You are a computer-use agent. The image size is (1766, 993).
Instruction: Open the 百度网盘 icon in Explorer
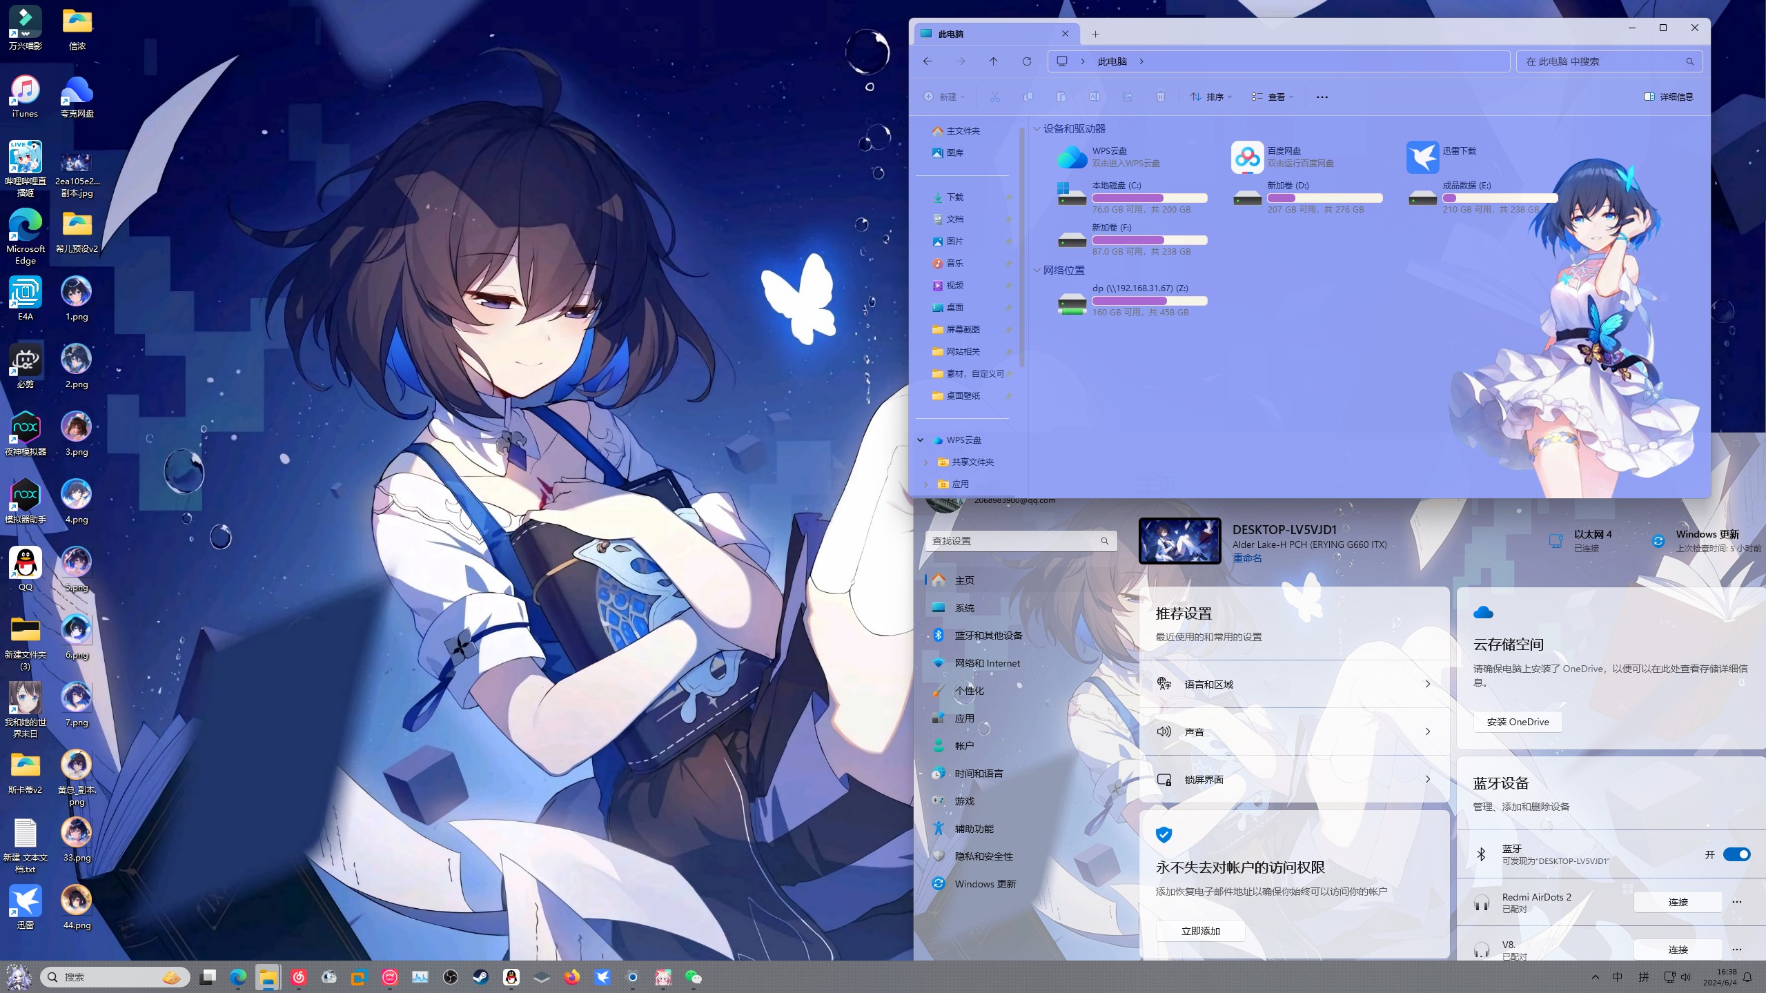point(1246,157)
